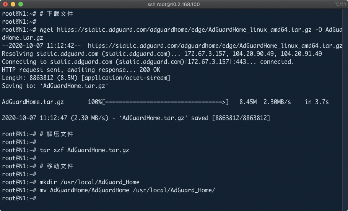The image size is (348, 211).
Task: Click the URL in the 2020-10-07 11:12:42 line
Action: 215,46
